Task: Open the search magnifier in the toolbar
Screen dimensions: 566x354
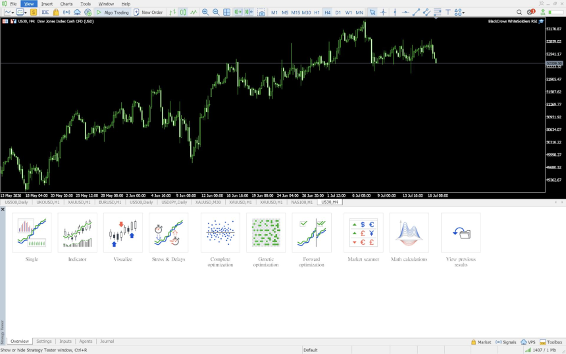Action: (x=519, y=13)
